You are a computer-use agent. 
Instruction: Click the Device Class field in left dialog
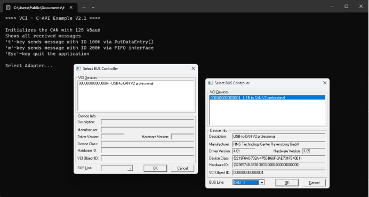(x=147, y=144)
